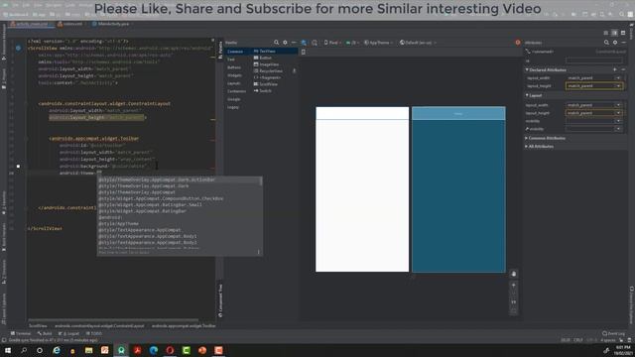
Task: Reset preview zoom to 1:1
Action: point(514,302)
